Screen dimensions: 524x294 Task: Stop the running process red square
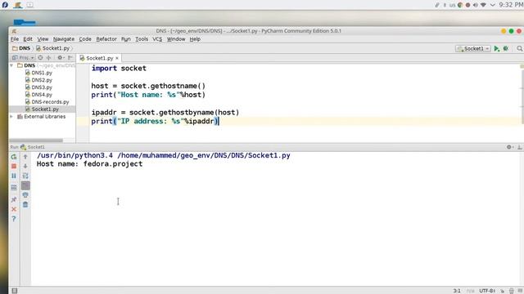point(14,166)
